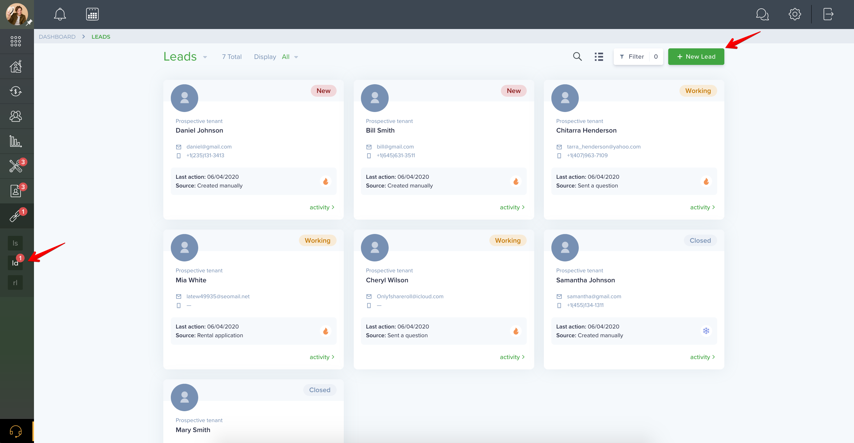Open the 'ls' sidebar submenu item

coord(15,243)
